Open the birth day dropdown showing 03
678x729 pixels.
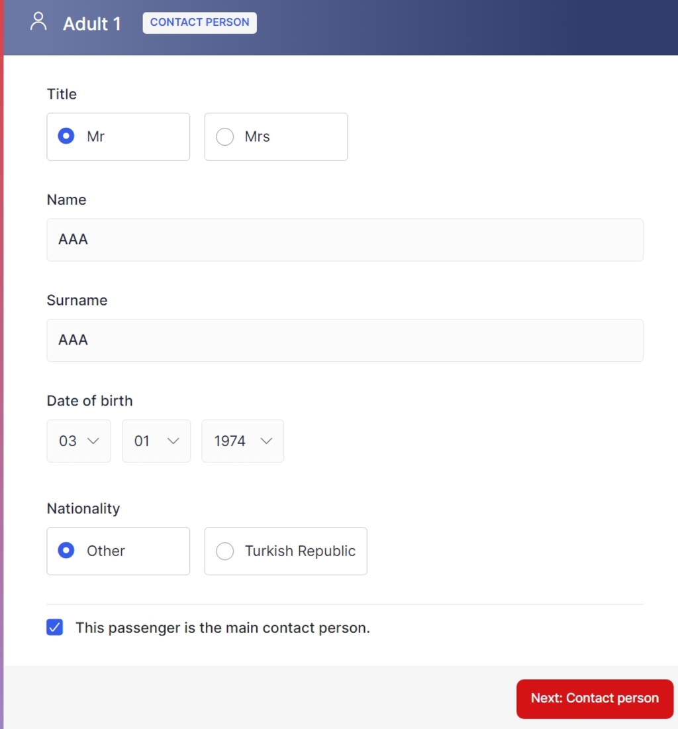tap(79, 441)
